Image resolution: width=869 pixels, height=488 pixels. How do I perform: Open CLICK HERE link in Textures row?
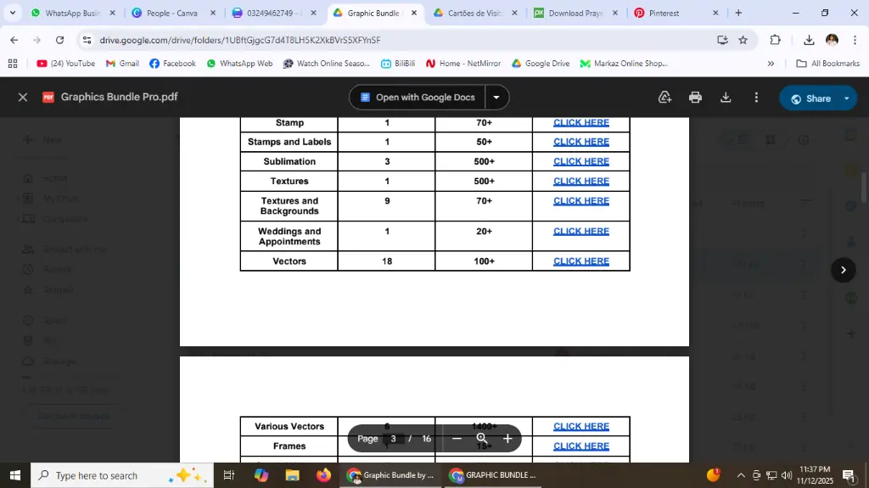tap(580, 182)
